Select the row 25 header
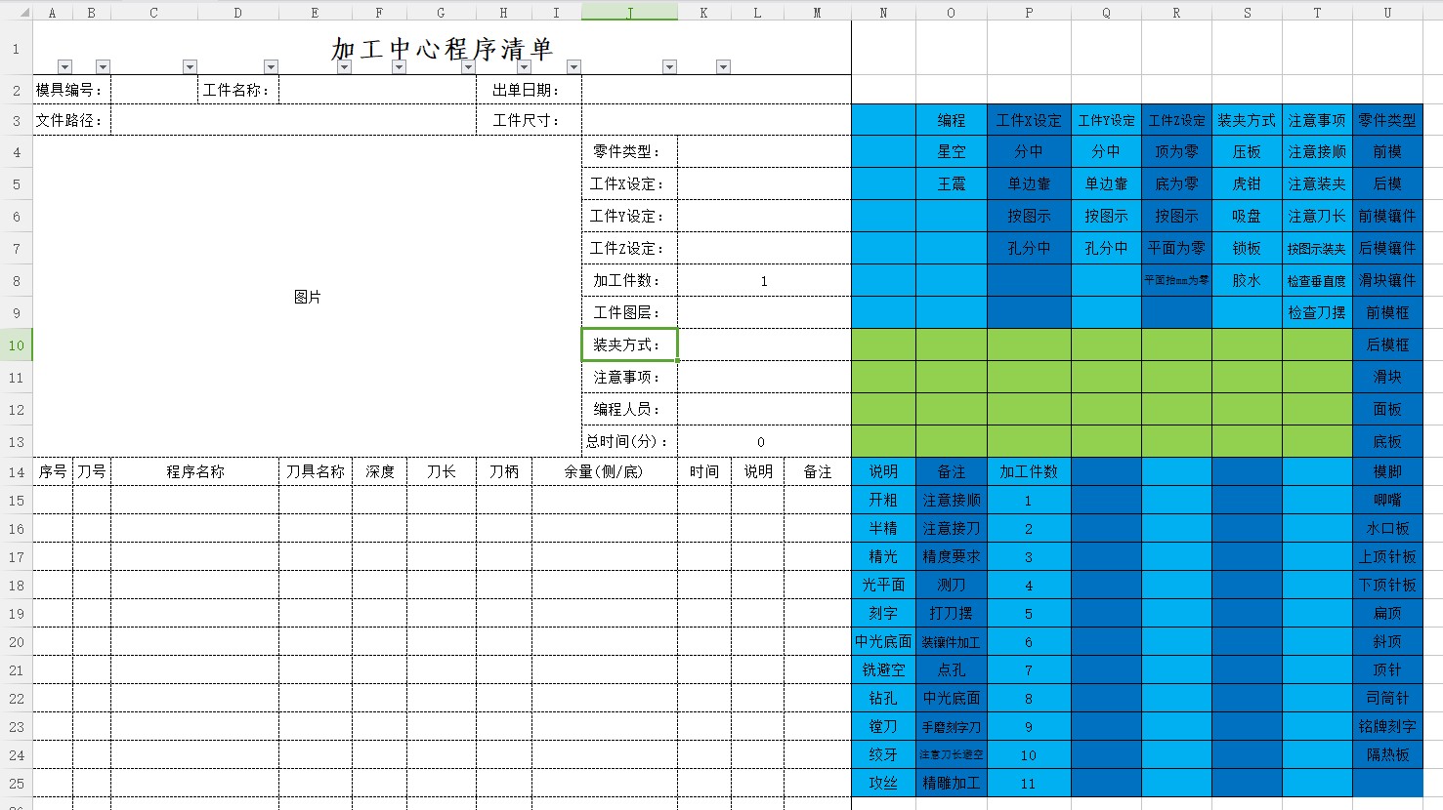Viewport: 1443px width, 810px height. (x=17, y=783)
